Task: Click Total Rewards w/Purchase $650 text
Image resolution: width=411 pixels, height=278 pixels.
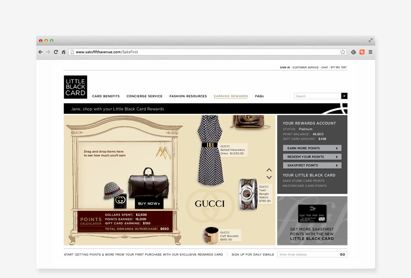Action: pos(137,229)
